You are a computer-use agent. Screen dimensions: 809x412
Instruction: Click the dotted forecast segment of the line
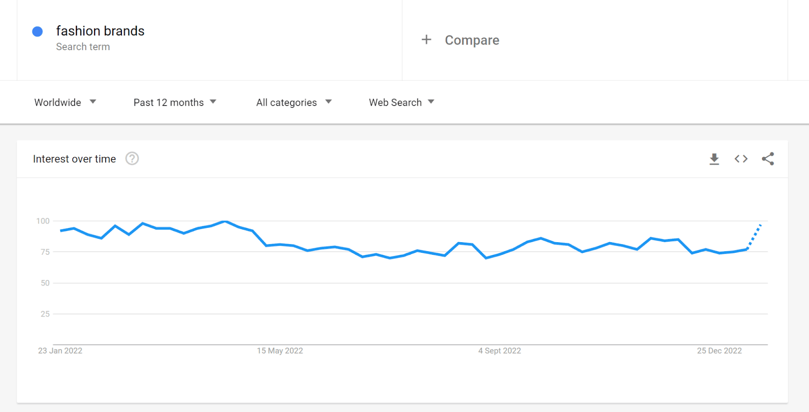[754, 236]
